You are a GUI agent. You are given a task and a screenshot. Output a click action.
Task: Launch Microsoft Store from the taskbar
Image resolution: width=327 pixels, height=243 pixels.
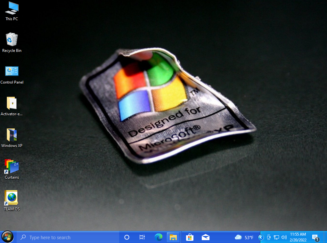click(x=190, y=237)
